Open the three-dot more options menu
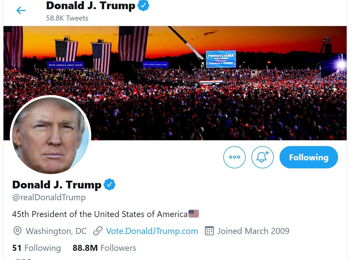This screenshot has width=355, height=260. 234,157
